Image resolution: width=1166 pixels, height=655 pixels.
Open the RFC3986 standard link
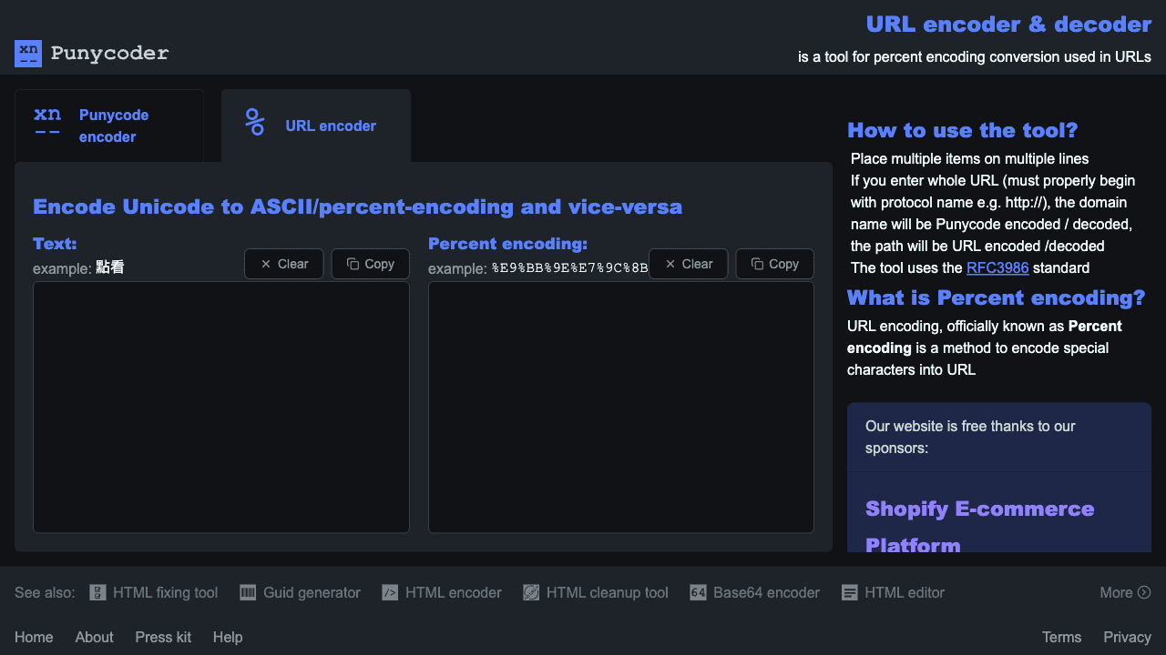tap(998, 267)
